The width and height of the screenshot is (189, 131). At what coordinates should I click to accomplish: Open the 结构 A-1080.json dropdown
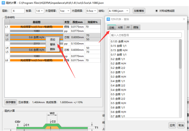click(119, 11)
